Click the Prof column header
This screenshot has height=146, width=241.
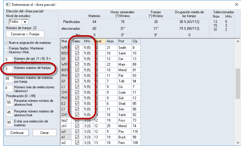coord(124,41)
